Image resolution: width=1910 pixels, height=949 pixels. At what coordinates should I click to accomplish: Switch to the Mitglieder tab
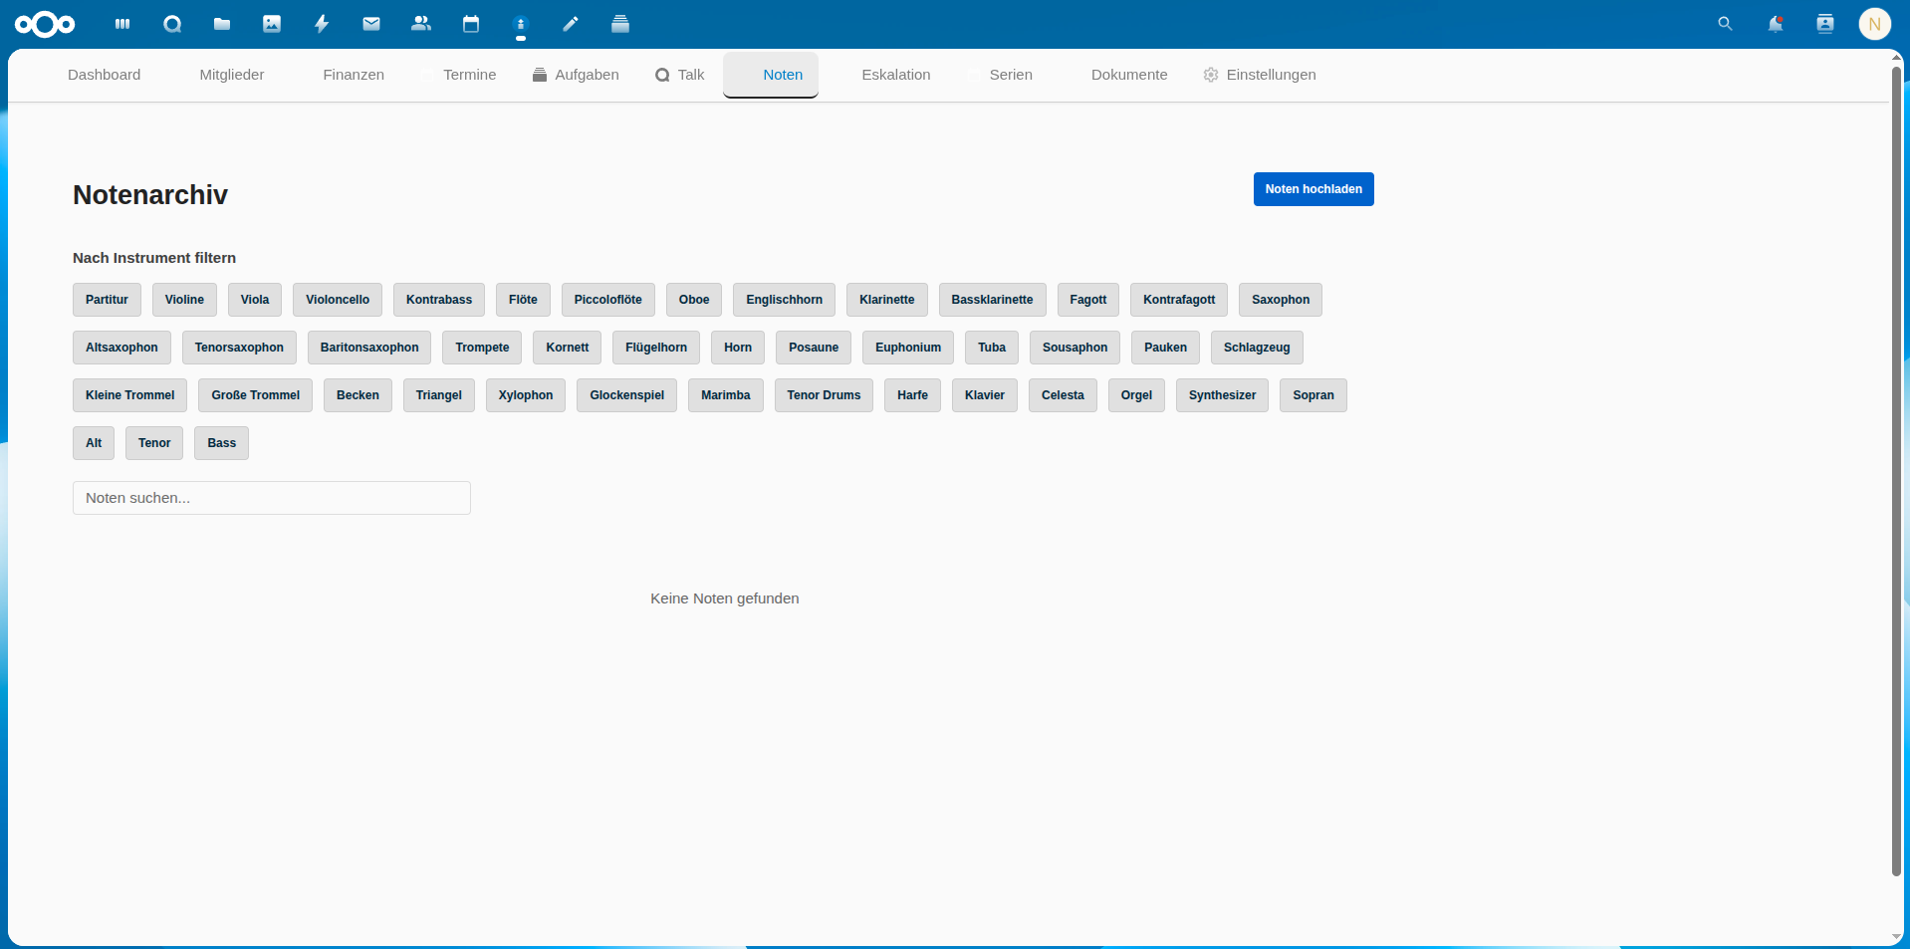[x=231, y=75]
